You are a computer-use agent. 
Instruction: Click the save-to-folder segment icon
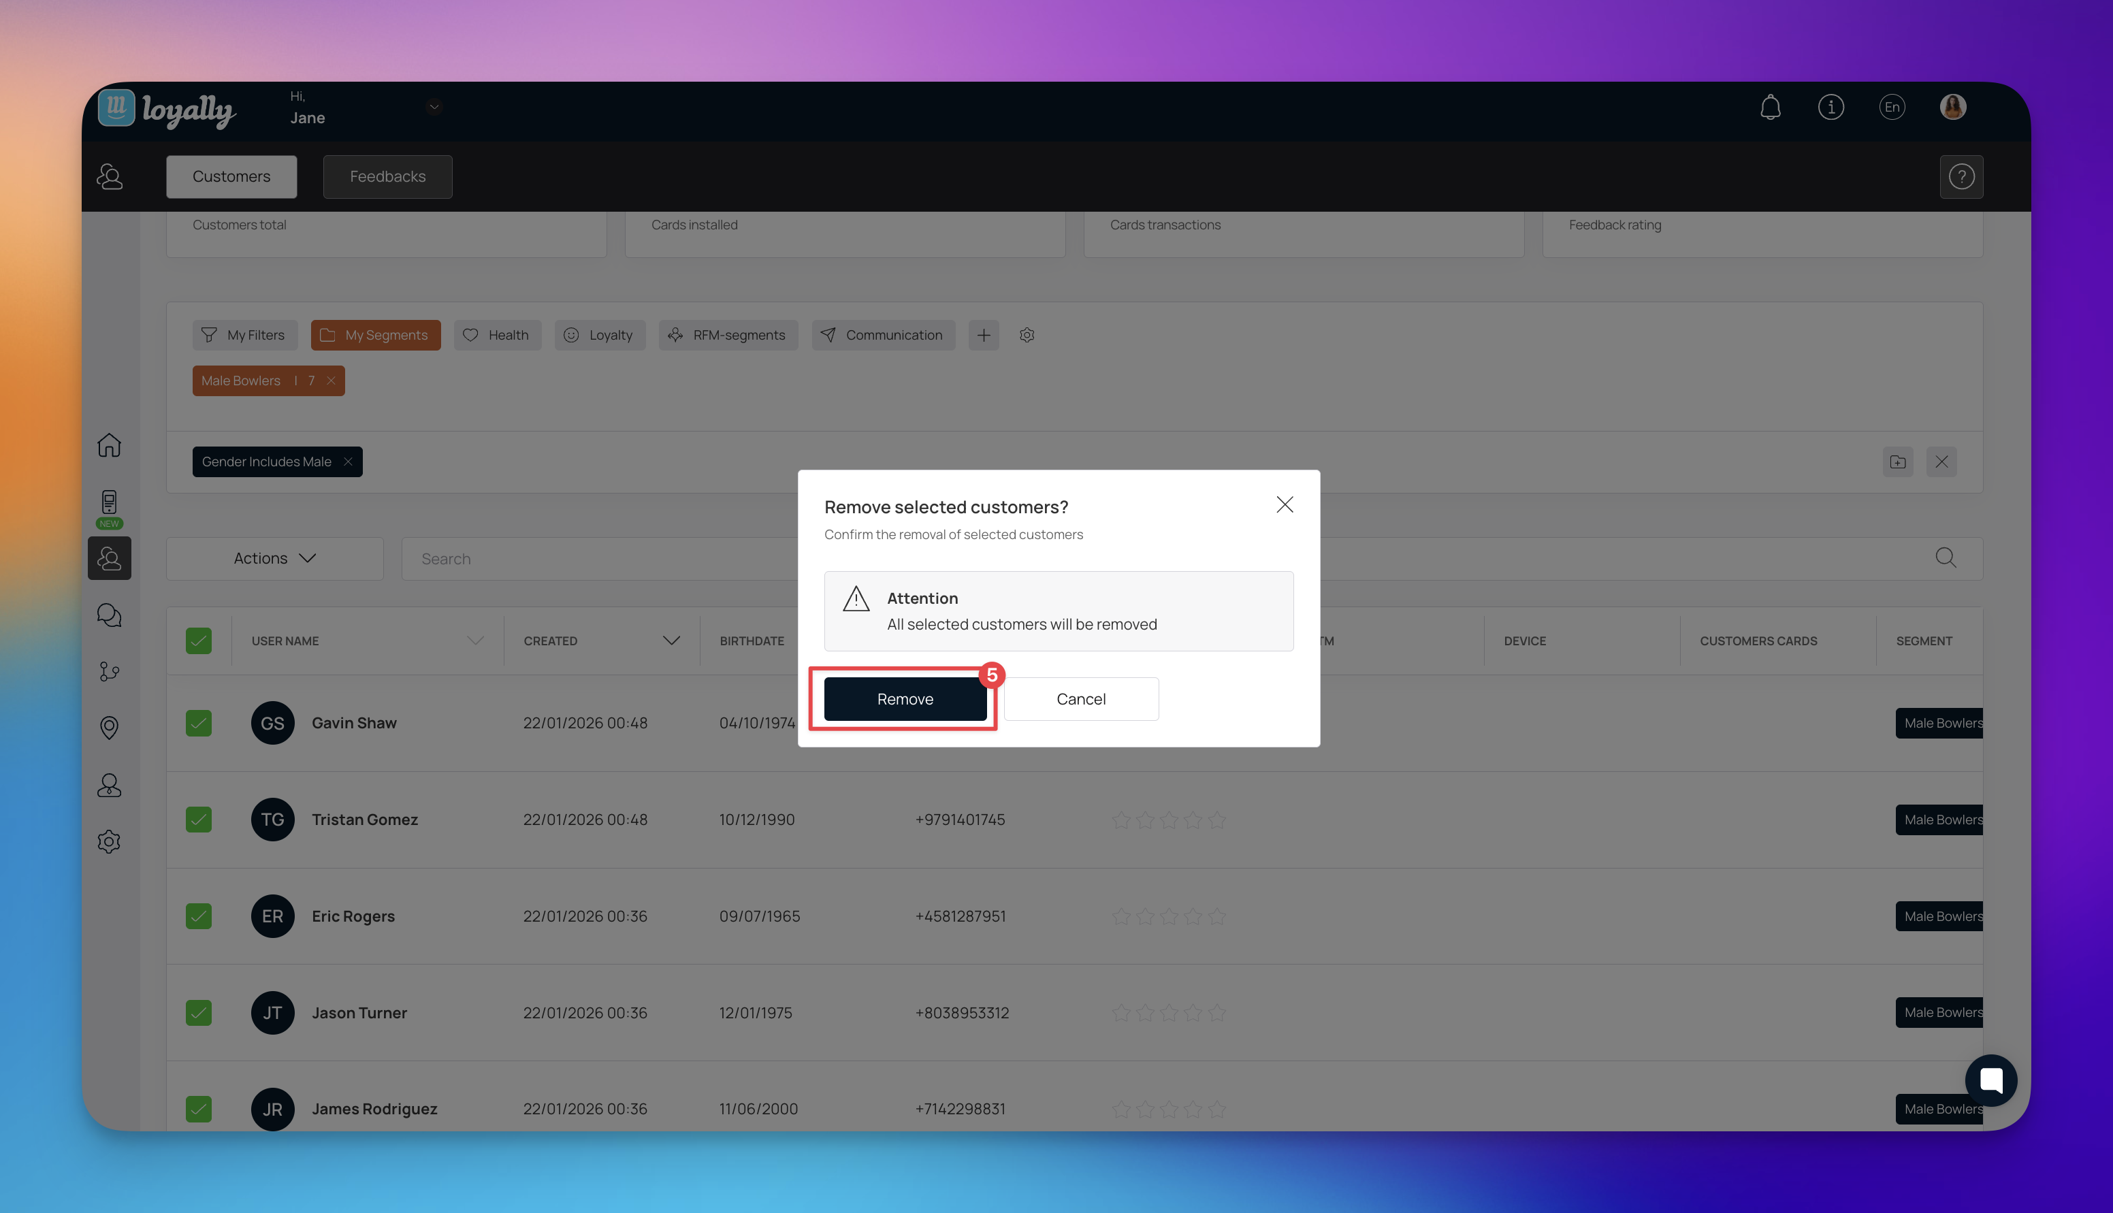point(1897,462)
